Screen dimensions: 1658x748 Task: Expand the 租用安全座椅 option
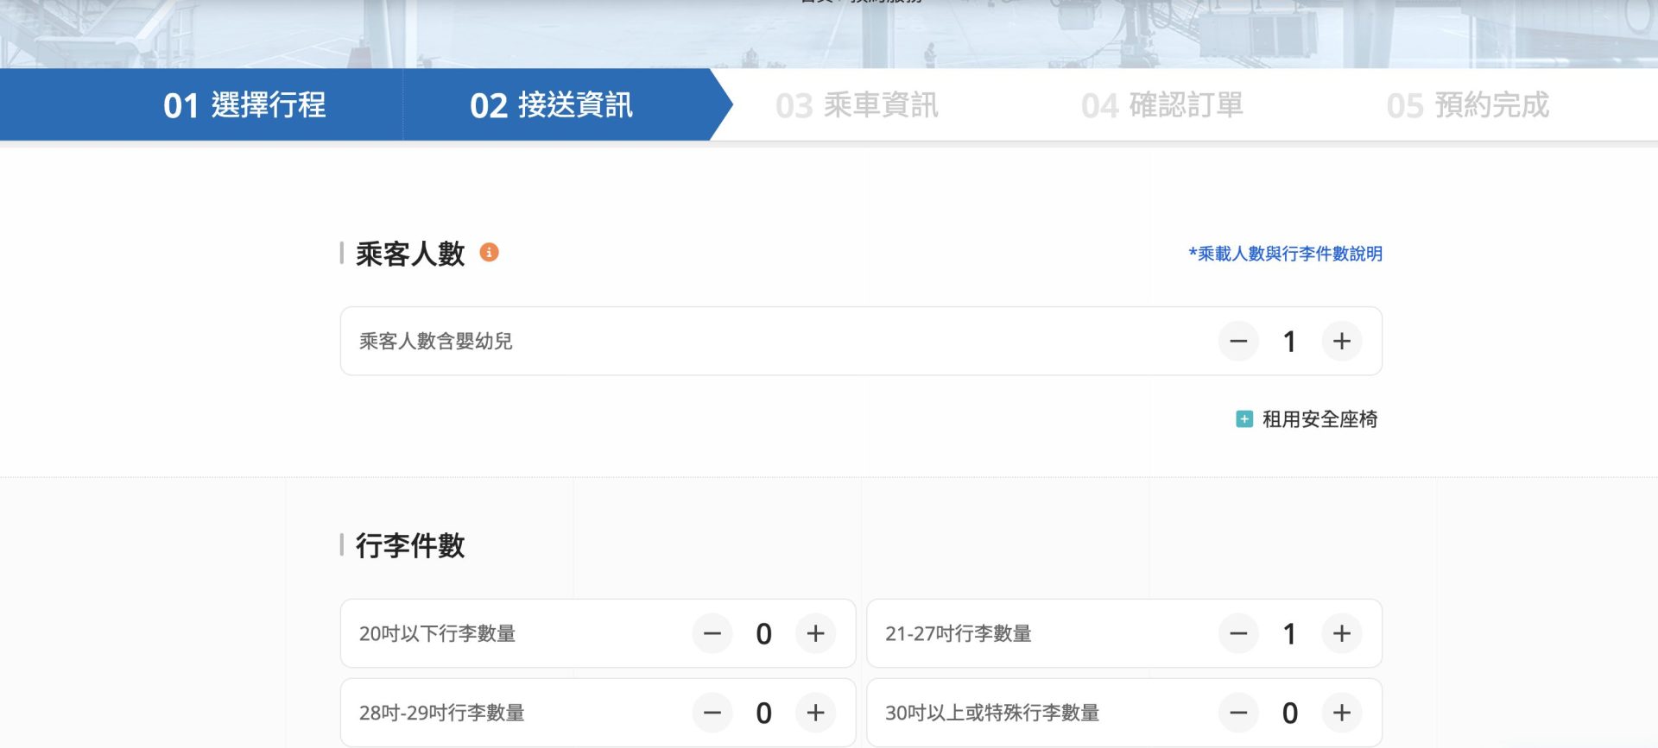point(1307,419)
